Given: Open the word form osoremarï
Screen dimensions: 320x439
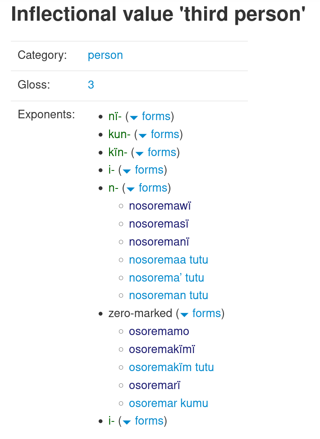Looking at the screenshot, I should coord(155,385).
